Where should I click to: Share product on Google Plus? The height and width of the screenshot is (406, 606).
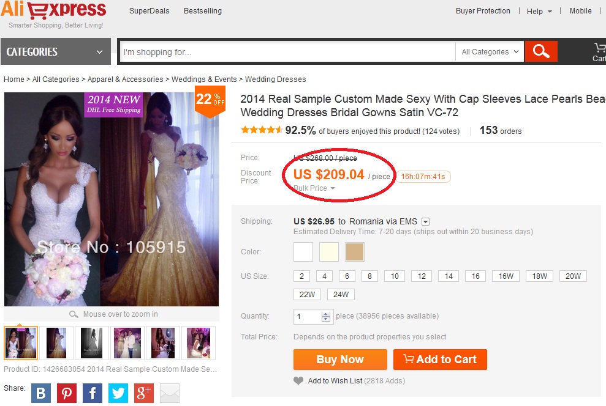pos(144,393)
